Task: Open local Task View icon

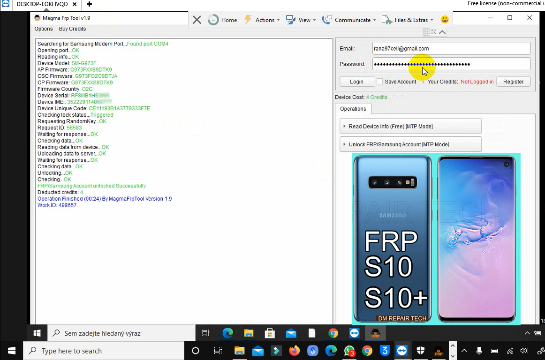Action: tap(218, 351)
